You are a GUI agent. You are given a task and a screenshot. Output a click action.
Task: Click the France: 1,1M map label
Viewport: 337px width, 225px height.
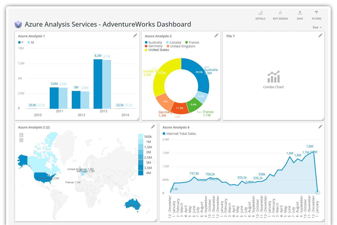[73, 182]
